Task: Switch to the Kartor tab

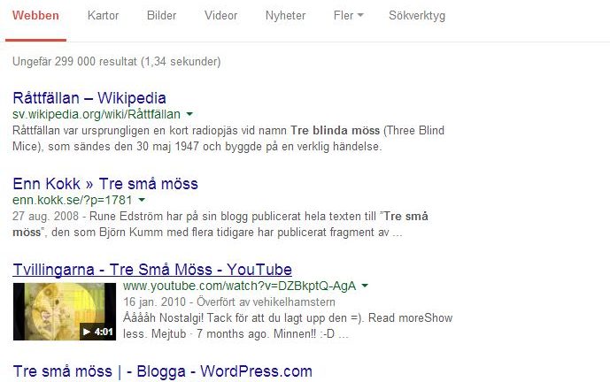Action: [x=103, y=16]
